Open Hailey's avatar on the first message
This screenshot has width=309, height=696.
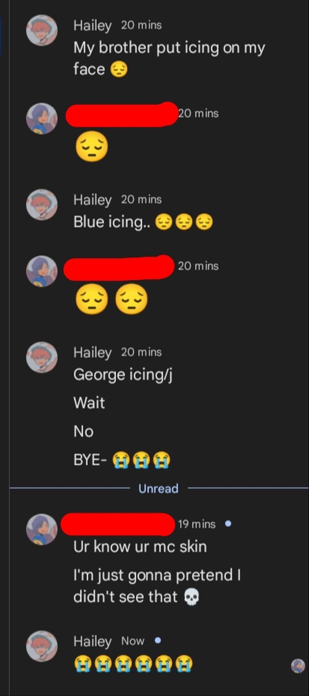pyautogui.click(x=42, y=30)
